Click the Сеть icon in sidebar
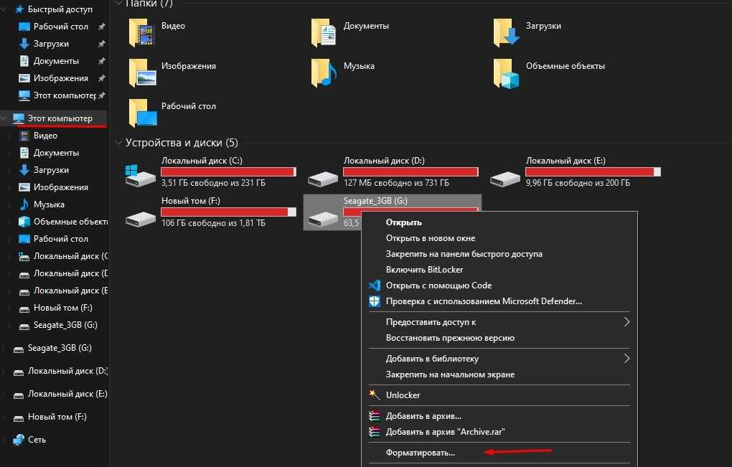Image resolution: width=732 pixels, height=467 pixels. point(18,440)
